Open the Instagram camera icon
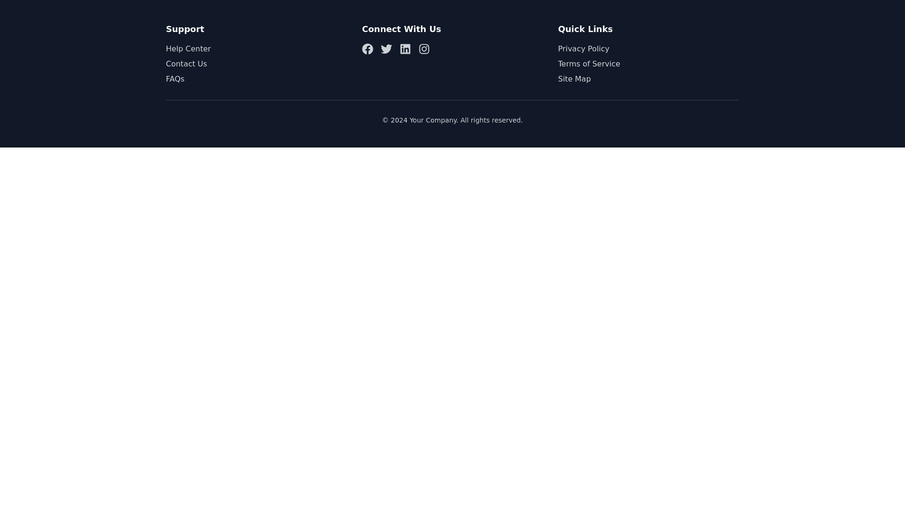 (x=424, y=49)
